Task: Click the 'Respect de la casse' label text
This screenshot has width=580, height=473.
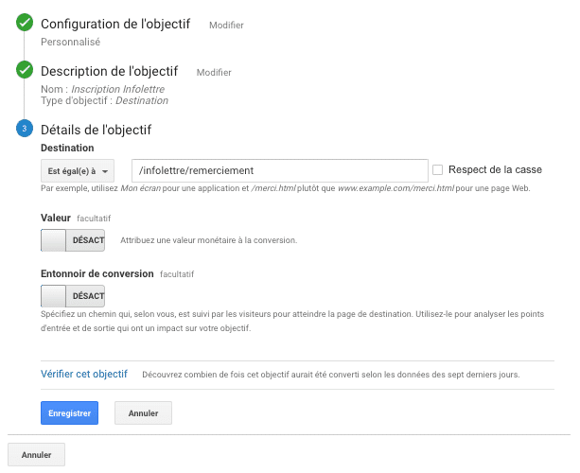Action: 495,170
